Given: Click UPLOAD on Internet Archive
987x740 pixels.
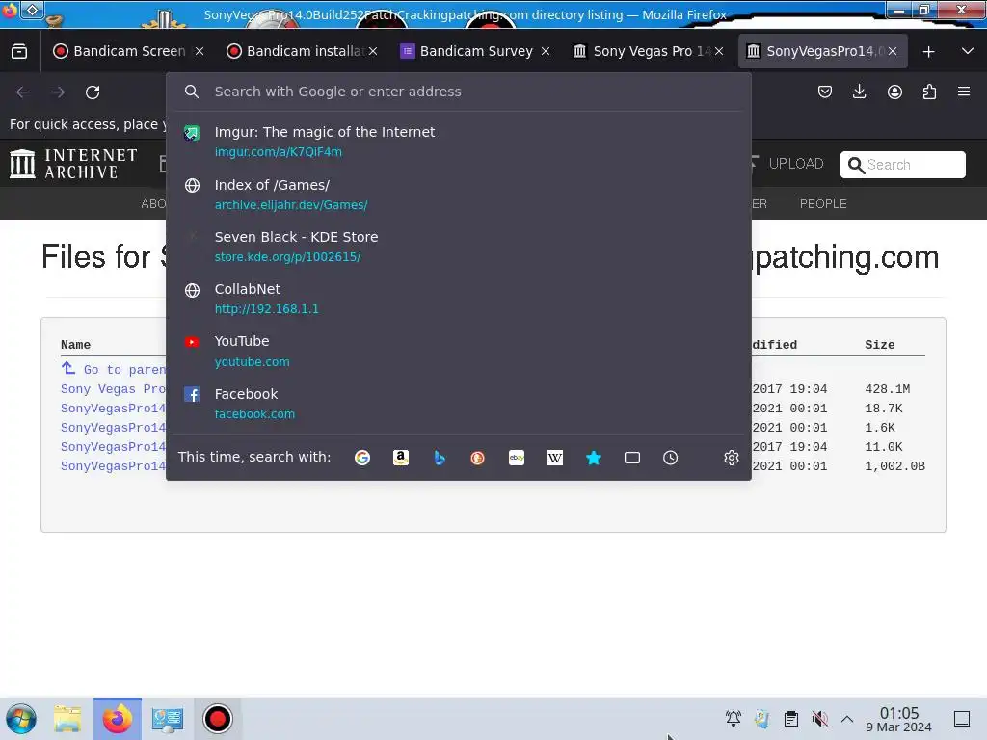Looking at the screenshot, I should click(x=787, y=164).
